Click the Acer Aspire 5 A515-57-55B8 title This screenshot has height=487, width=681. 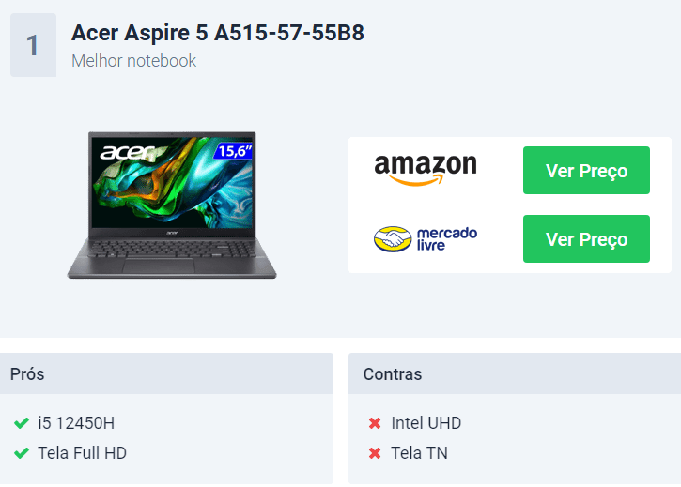click(218, 33)
